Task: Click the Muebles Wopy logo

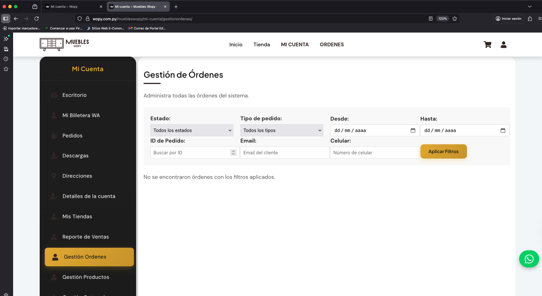Action: click(x=65, y=44)
